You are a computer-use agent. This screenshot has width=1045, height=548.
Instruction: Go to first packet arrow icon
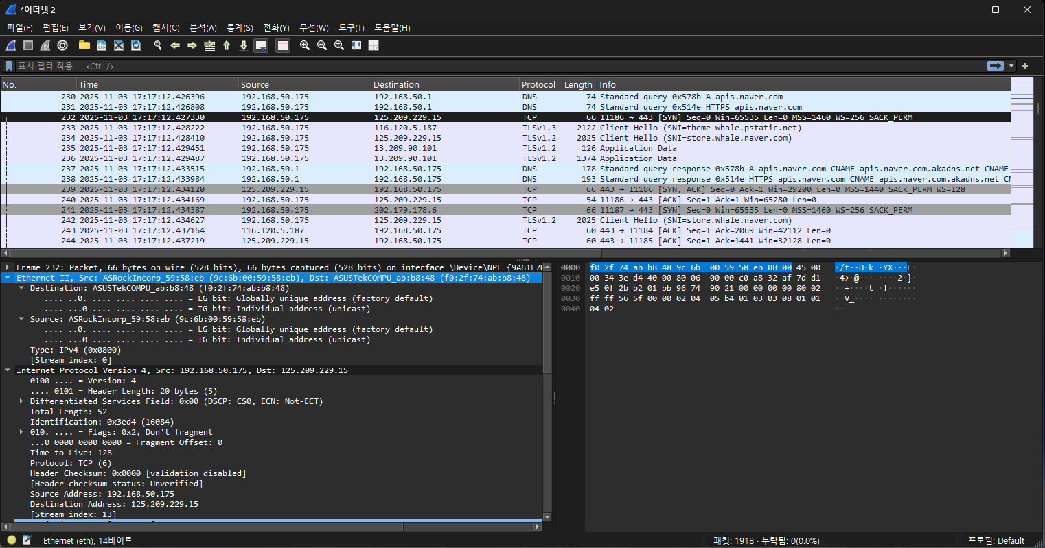(227, 45)
